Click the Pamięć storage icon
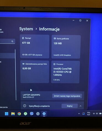 [x=23, y=38]
